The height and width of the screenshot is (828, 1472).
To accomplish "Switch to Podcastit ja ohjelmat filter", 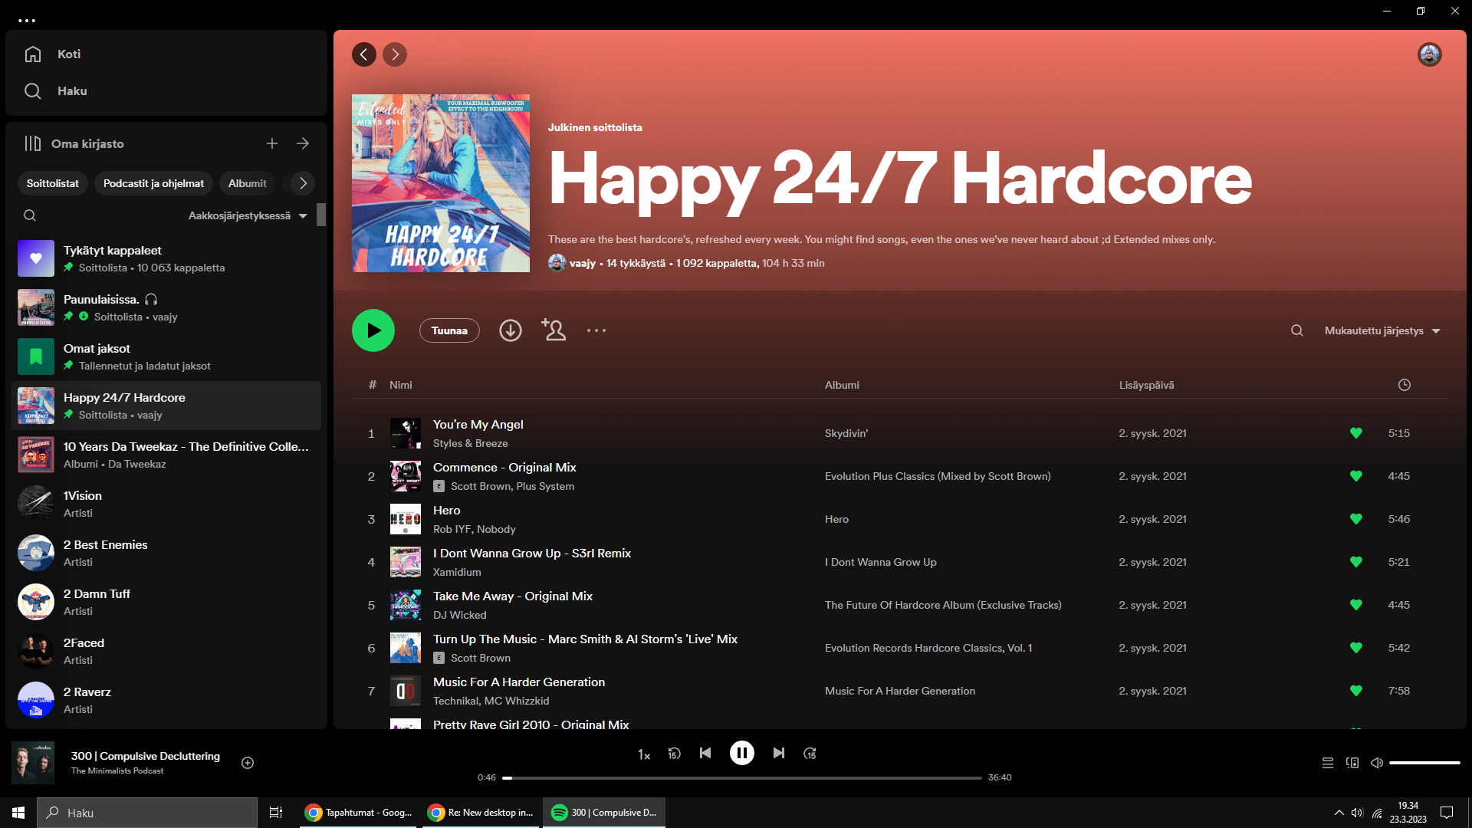I will [153, 183].
